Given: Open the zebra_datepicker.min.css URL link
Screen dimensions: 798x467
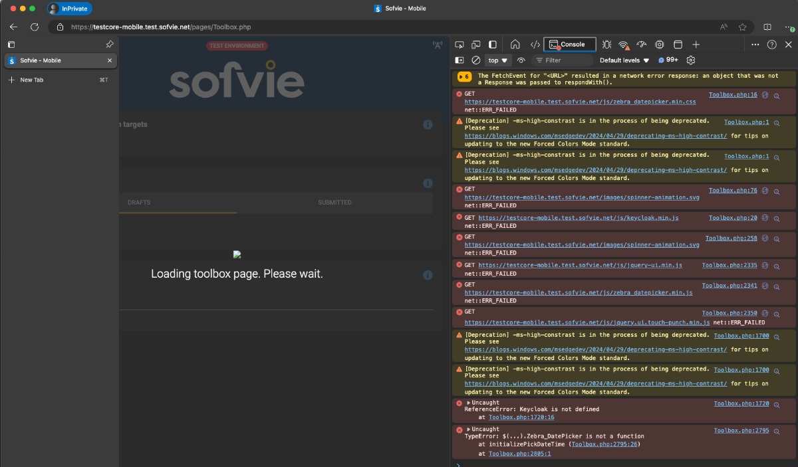Looking at the screenshot, I should [580, 102].
